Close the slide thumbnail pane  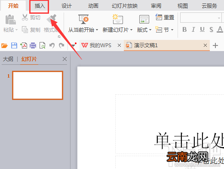point(64,59)
